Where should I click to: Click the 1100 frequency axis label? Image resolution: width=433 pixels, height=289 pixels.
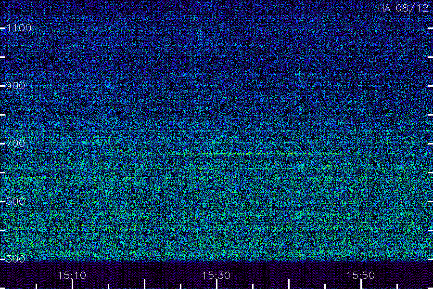(x=19, y=28)
